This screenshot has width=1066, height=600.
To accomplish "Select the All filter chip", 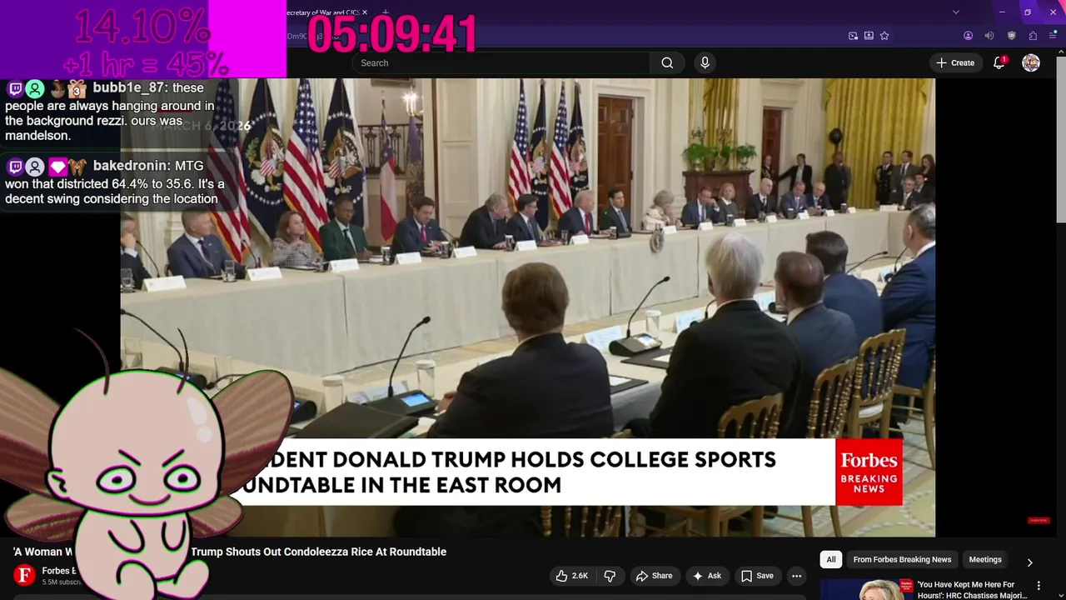I will [x=831, y=559].
